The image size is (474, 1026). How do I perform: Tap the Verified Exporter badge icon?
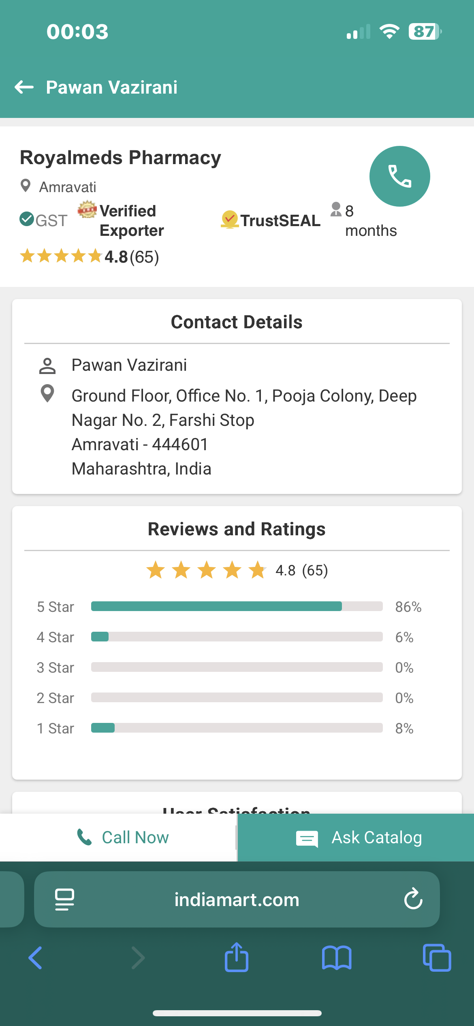click(87, 209)
